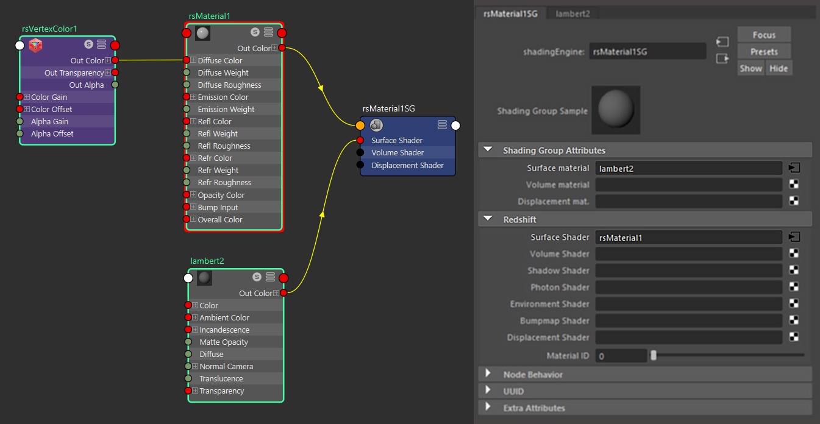Screen dimensions: 820x424
Task: Click checker map icon for Redshift Volume Shader
Action: pyautogui.click(x=794, y=254)
